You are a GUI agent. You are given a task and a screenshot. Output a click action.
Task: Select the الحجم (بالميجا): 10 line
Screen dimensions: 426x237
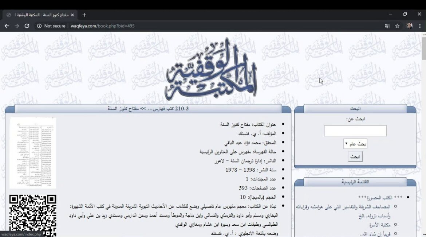(x=258, y=197)
